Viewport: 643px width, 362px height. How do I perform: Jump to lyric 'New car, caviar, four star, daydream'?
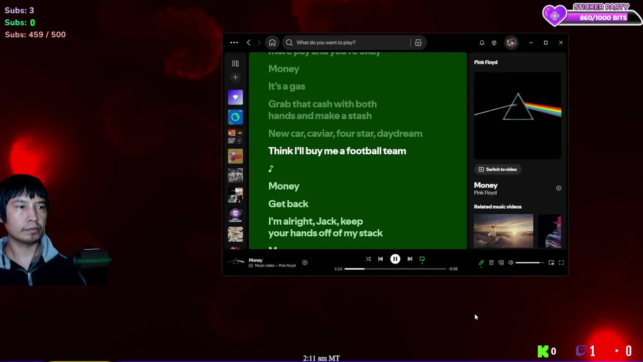click(345, 133)
